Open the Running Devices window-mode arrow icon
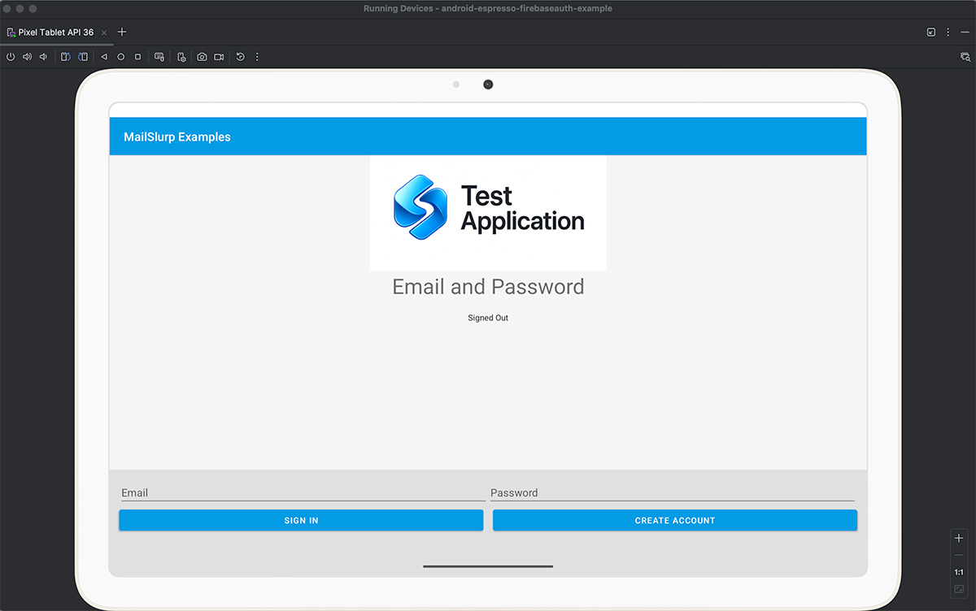The width and height of the screenshot is (976, 611). click(x=931, y=32)
